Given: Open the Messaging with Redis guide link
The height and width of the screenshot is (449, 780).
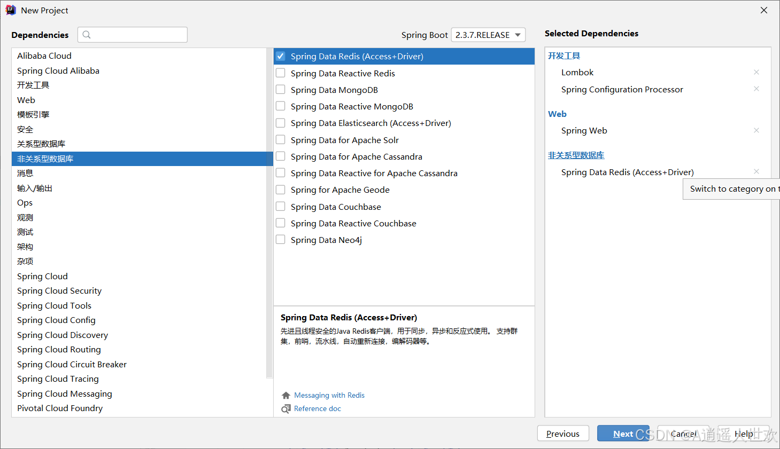Looking at the screenshot, I should click(x=329, y=395).
